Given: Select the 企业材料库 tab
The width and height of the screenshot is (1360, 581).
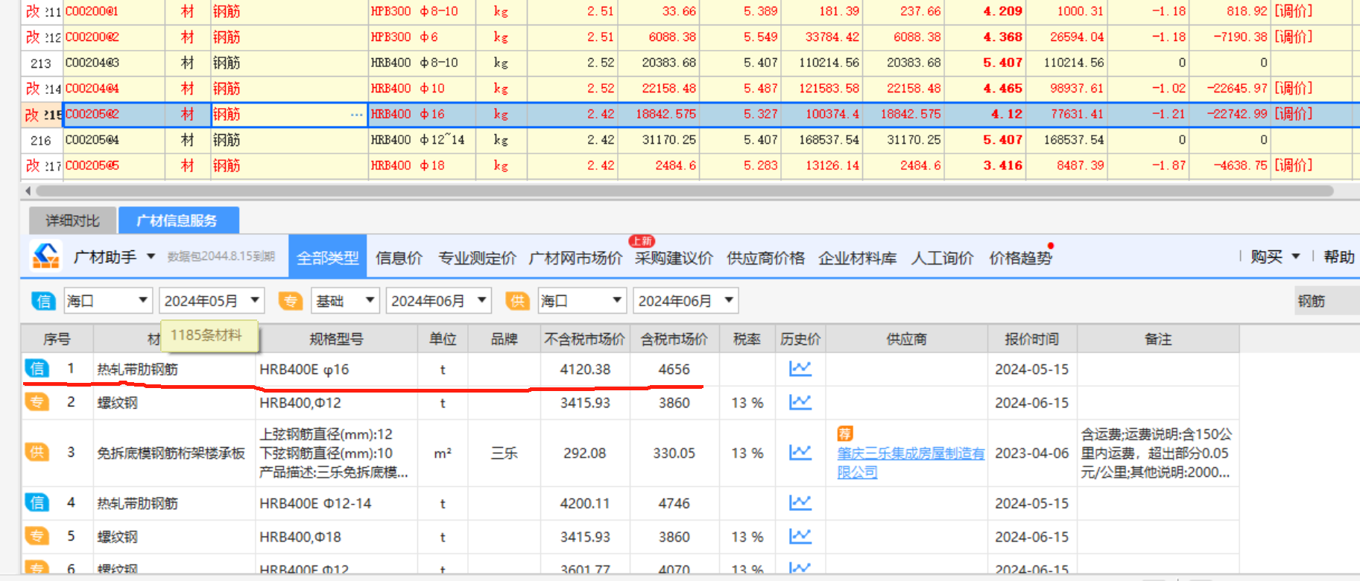Looking at the screenshot, I should pos(858,258).
